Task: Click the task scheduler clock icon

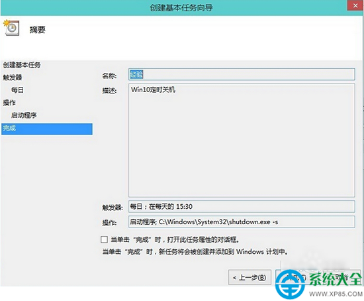Action: tap(11, 28)
